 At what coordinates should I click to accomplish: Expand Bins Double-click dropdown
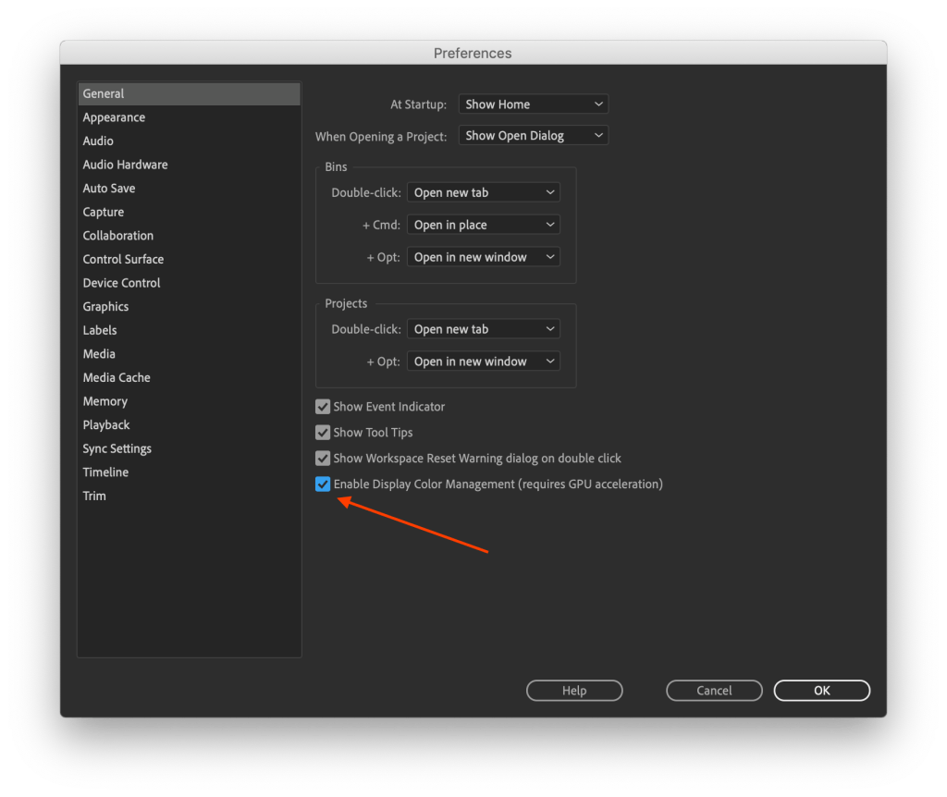pos(483,193)
